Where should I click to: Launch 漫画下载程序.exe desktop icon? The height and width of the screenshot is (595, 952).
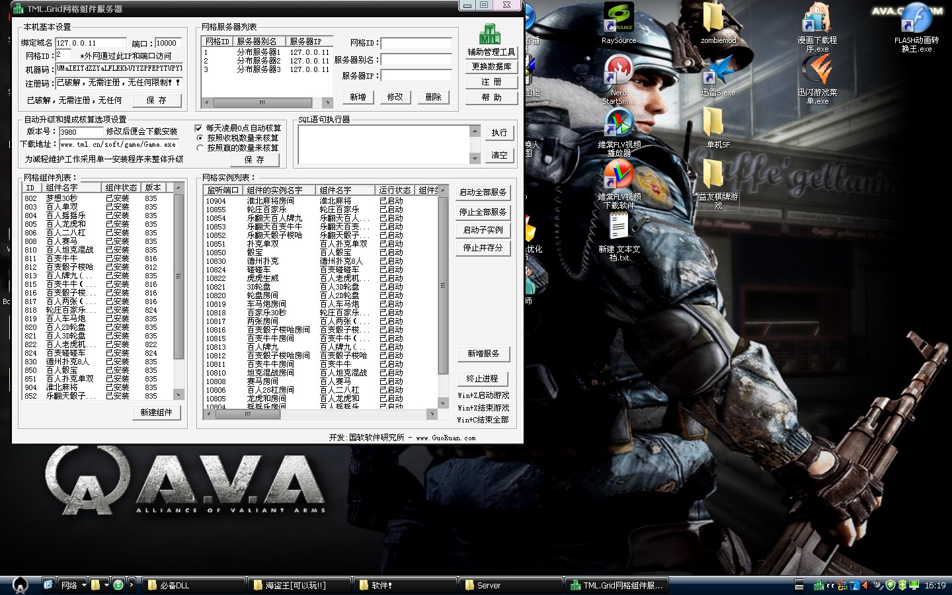coord(817,28)
